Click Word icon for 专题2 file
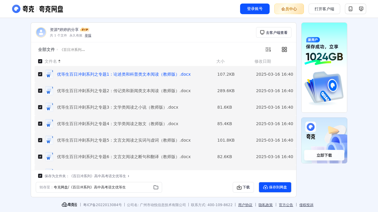Image resolution: width=378 pixels, height=212 pixels. pos(49,91)
